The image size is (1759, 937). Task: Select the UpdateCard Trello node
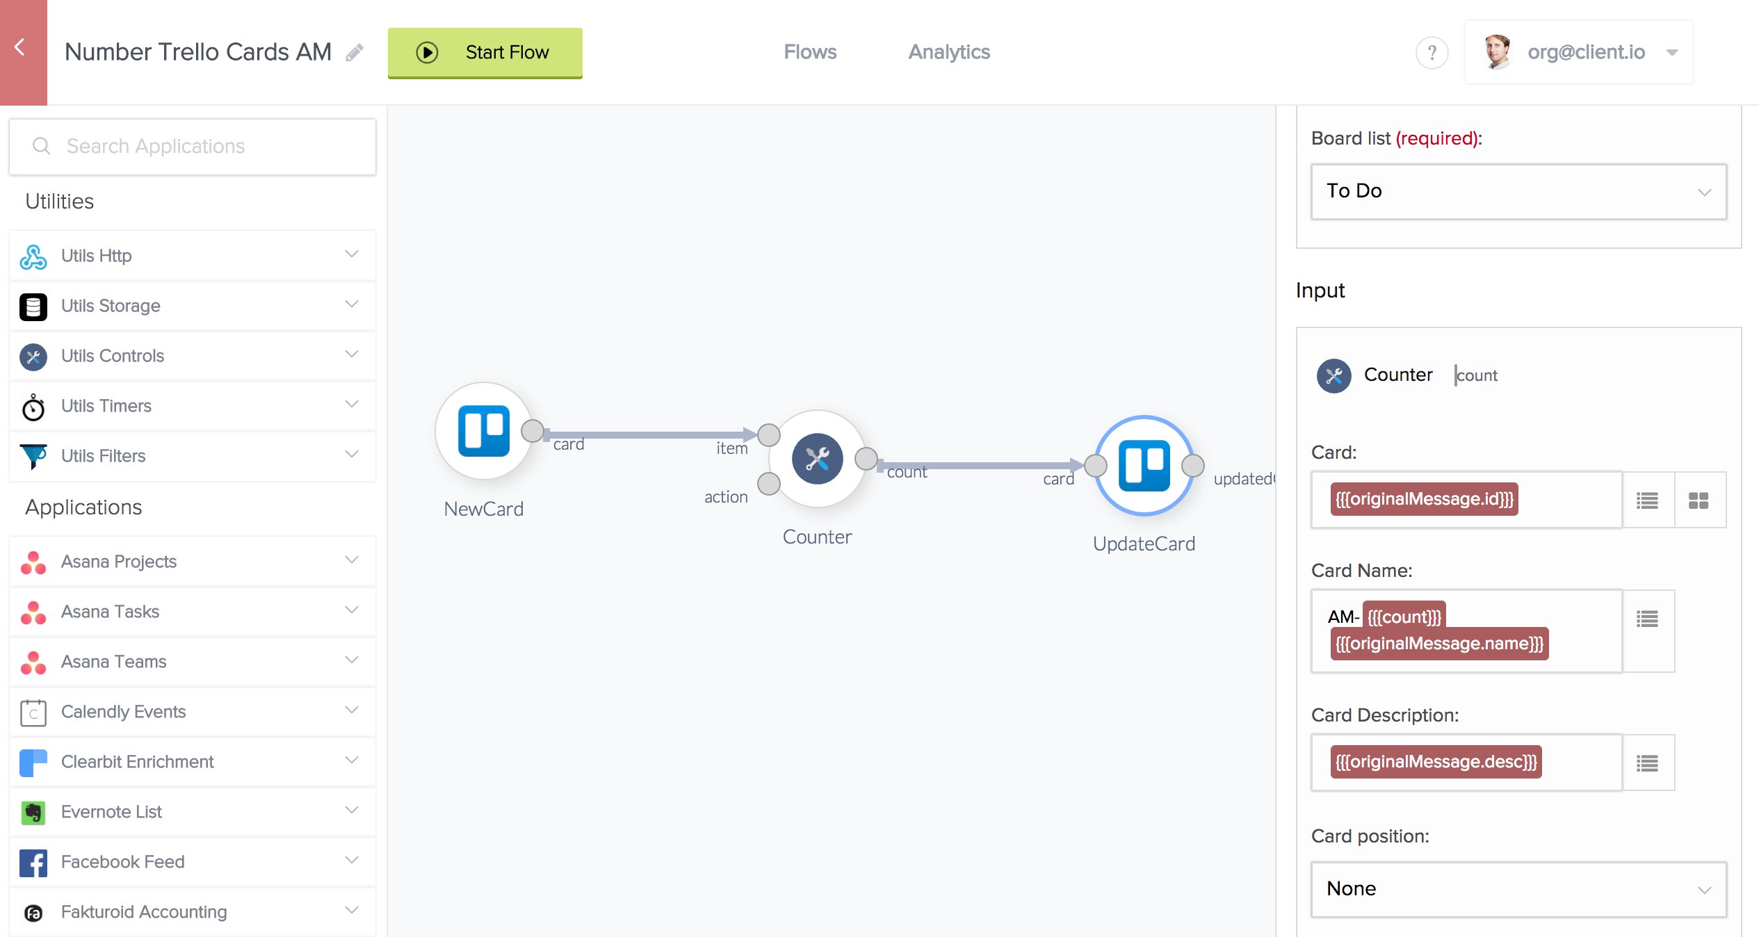point(1144,466)
